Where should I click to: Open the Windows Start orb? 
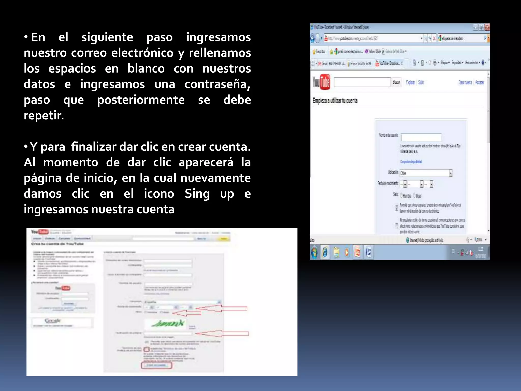tap(314, 252)
